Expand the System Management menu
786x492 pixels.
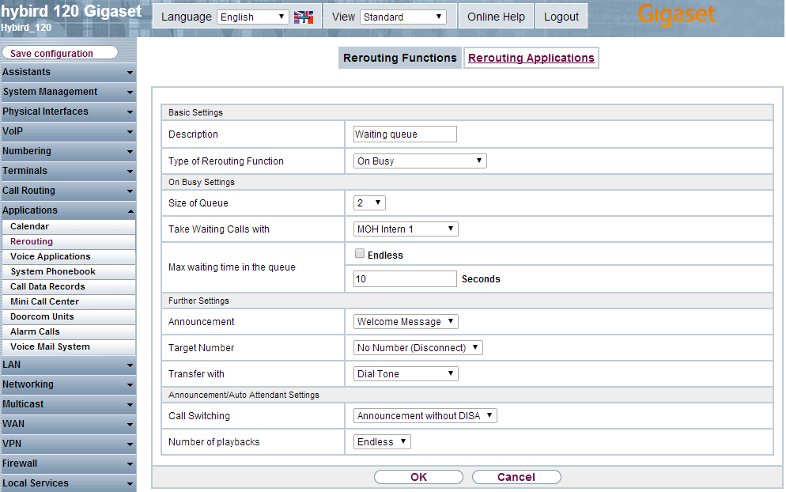click(68, 92)
